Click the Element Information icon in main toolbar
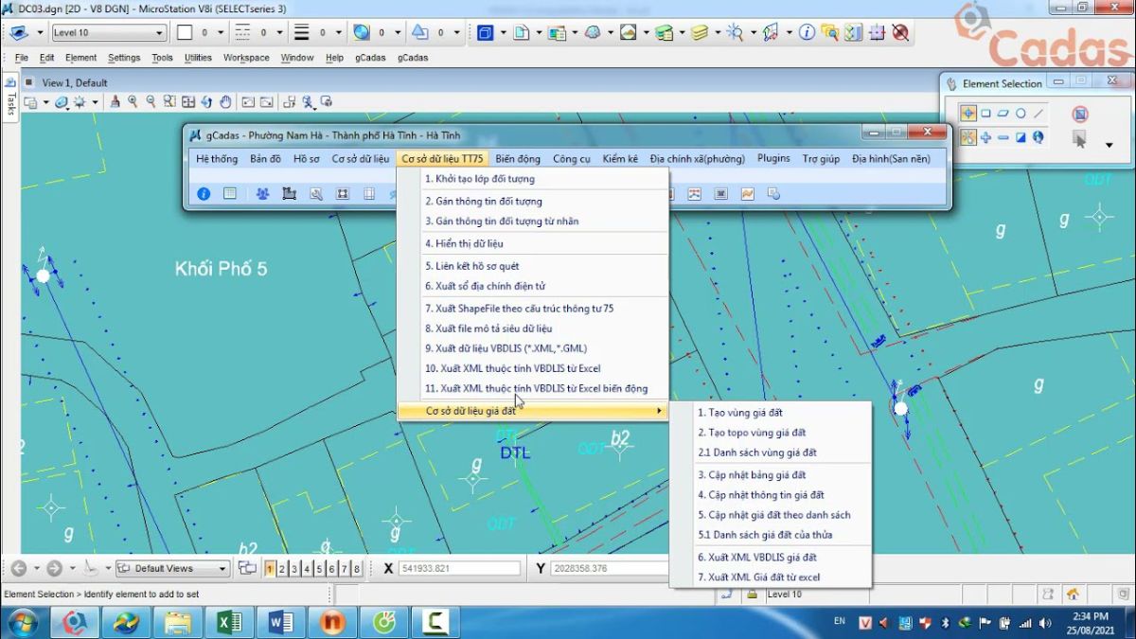This screenshot has width=1136, height=639. point(807,32)
